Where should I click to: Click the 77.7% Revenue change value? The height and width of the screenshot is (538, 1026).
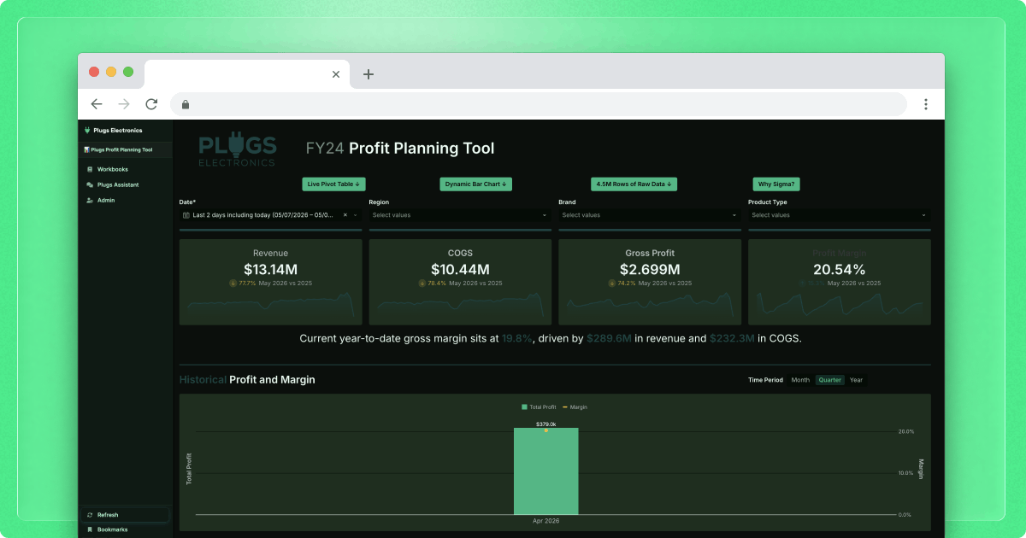[x=248, y=283]
